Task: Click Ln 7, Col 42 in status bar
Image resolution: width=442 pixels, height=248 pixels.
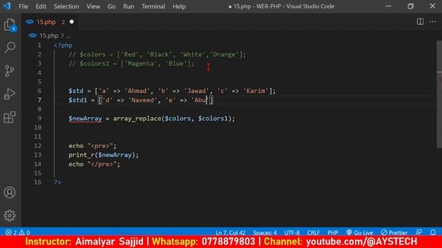Action: point(230,233)
